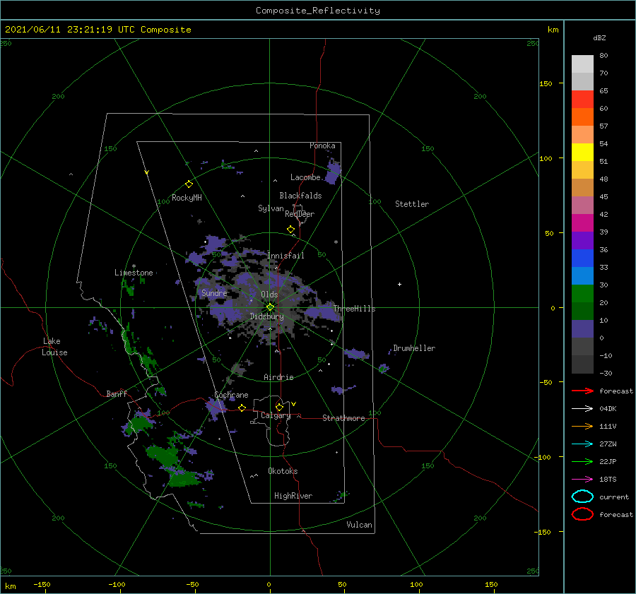Click the yellow radar marker near RockyMH

click(189, 184)
